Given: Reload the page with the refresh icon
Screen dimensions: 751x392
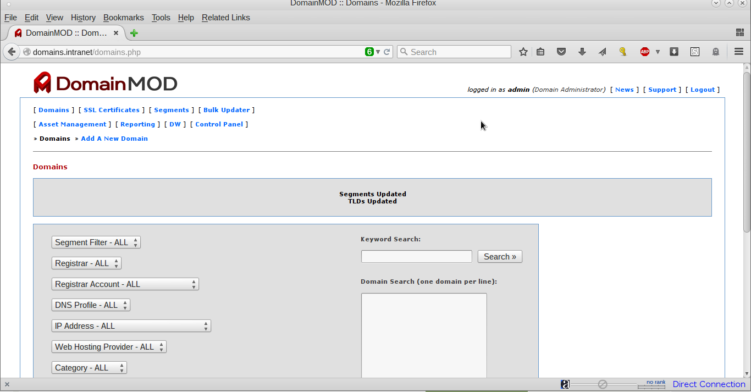Looking at the screenshot, I should pyautogui.click(x=386, y=52).
